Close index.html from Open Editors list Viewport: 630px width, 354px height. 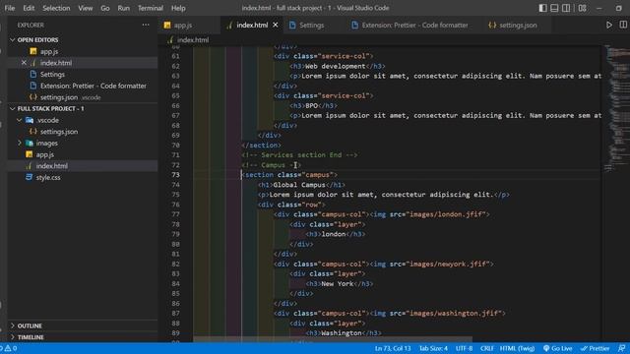tap(24, 63)
